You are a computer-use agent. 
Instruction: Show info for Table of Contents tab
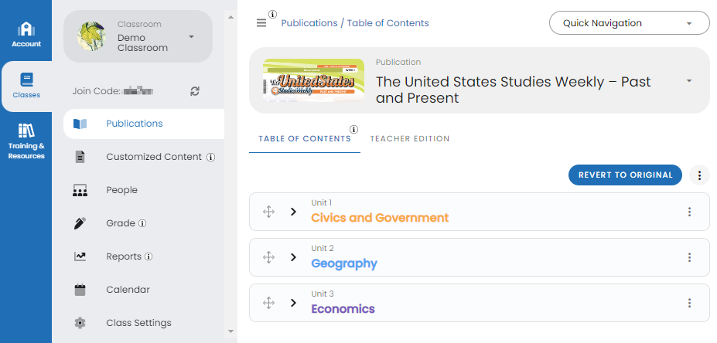tap(354, 129)
